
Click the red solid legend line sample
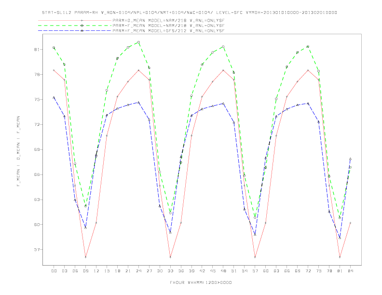click(x=75, y=20)
